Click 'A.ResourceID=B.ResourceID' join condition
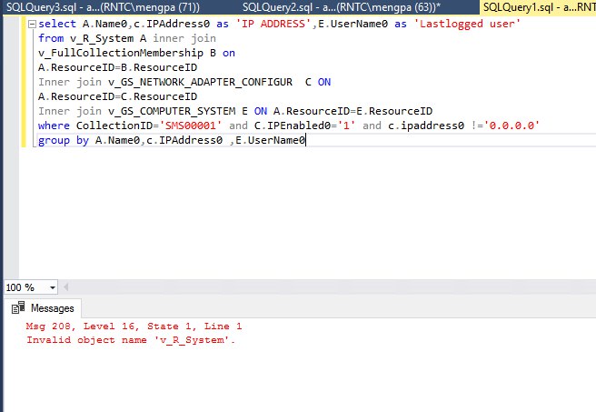This screenshot has width=596, height=412. click(118, 67)
